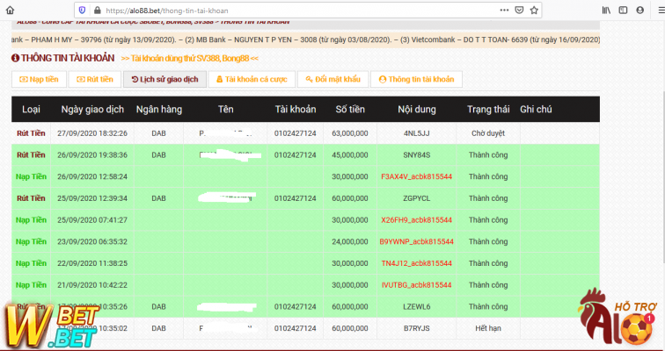
Task: Select date 22/09/2020 11:38:25
Action: point(92,263)
